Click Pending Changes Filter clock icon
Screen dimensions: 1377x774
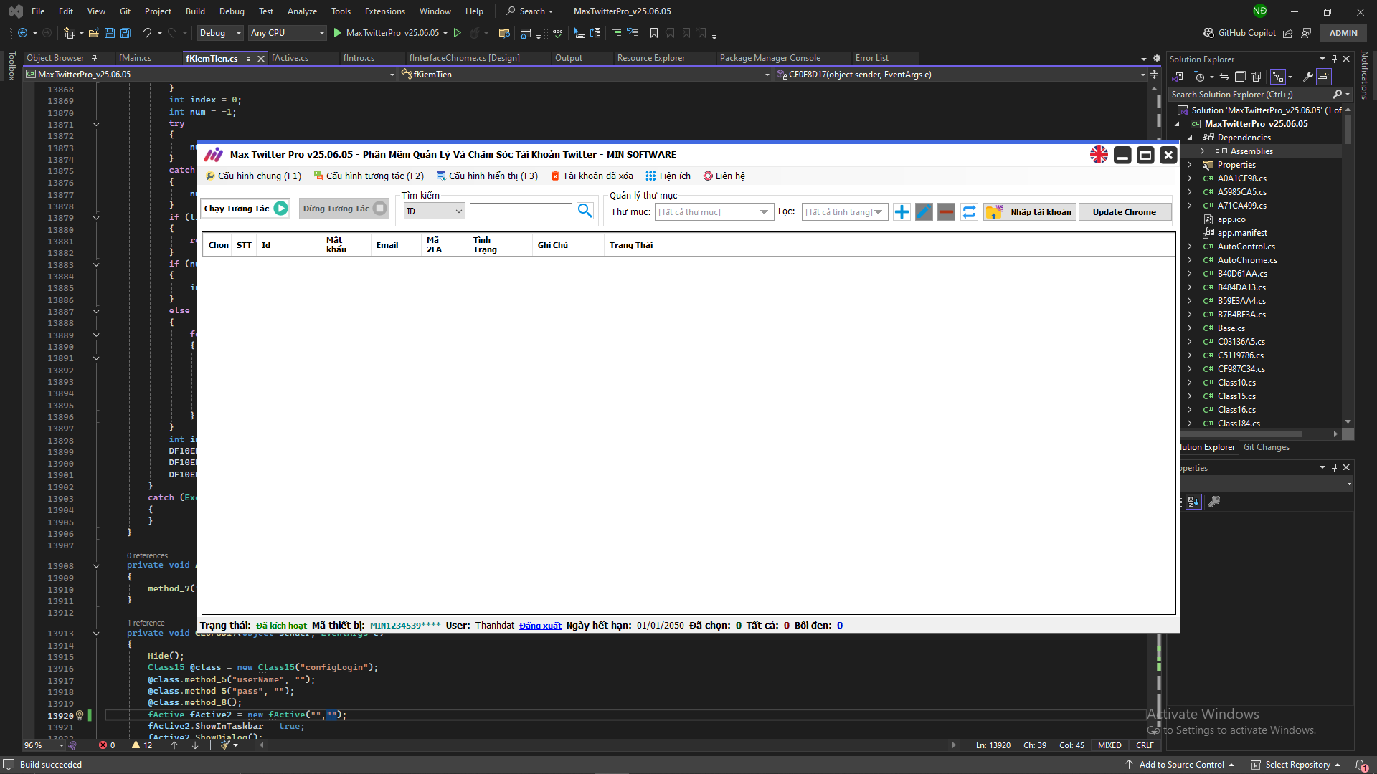(1200, 77)
